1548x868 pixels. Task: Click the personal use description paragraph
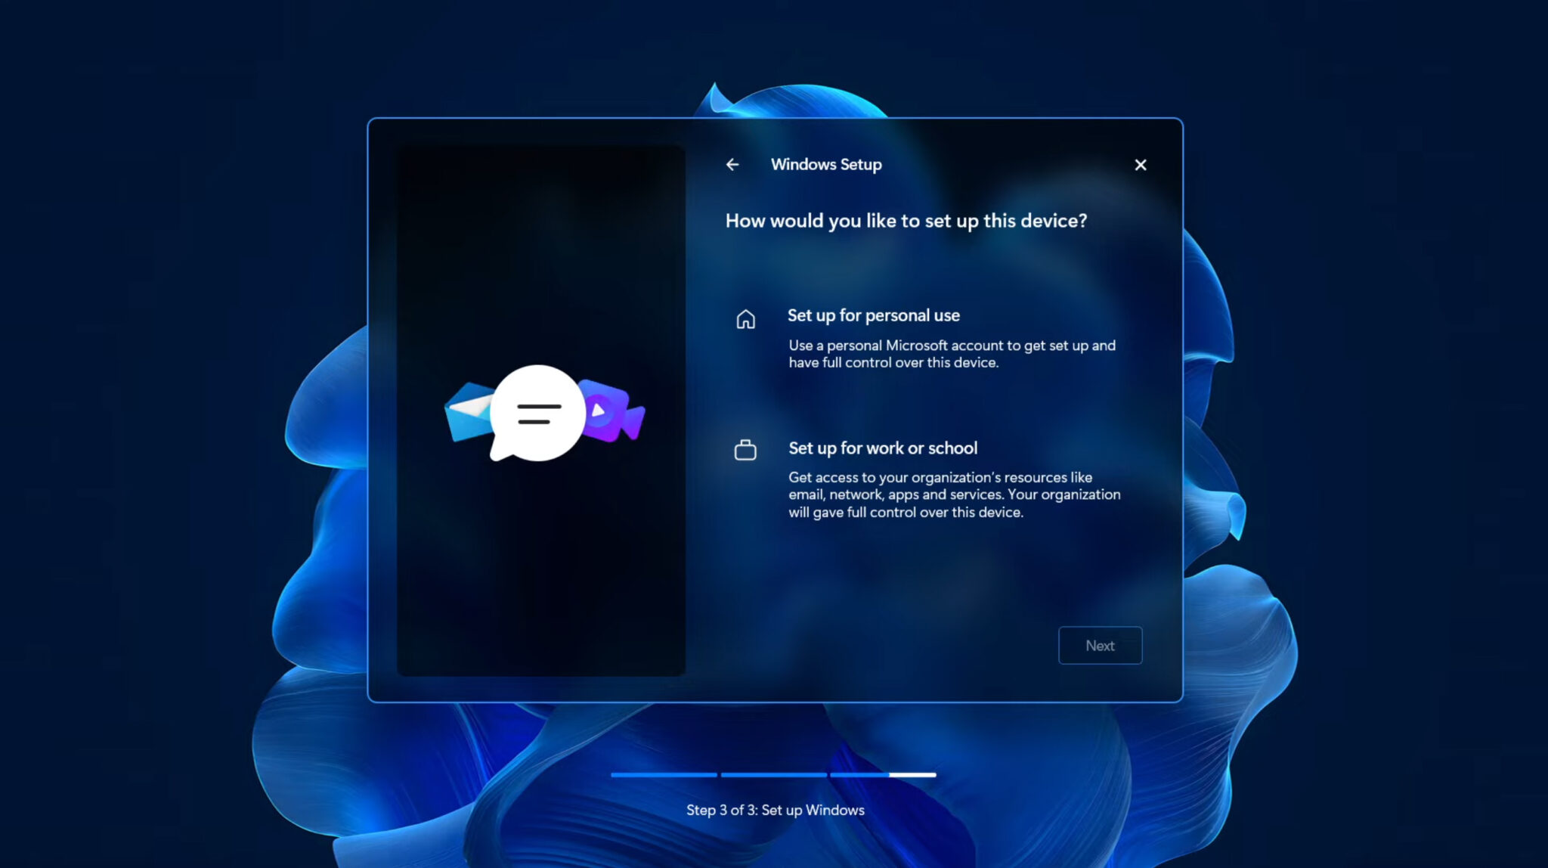tap(951, 354)
